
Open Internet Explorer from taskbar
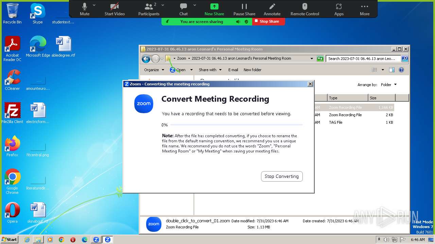coord(27,240)
